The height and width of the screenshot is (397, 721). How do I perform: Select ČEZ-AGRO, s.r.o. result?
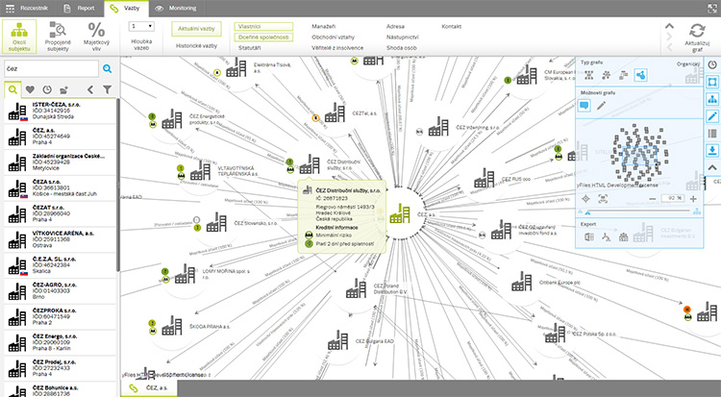pos(60,291)
